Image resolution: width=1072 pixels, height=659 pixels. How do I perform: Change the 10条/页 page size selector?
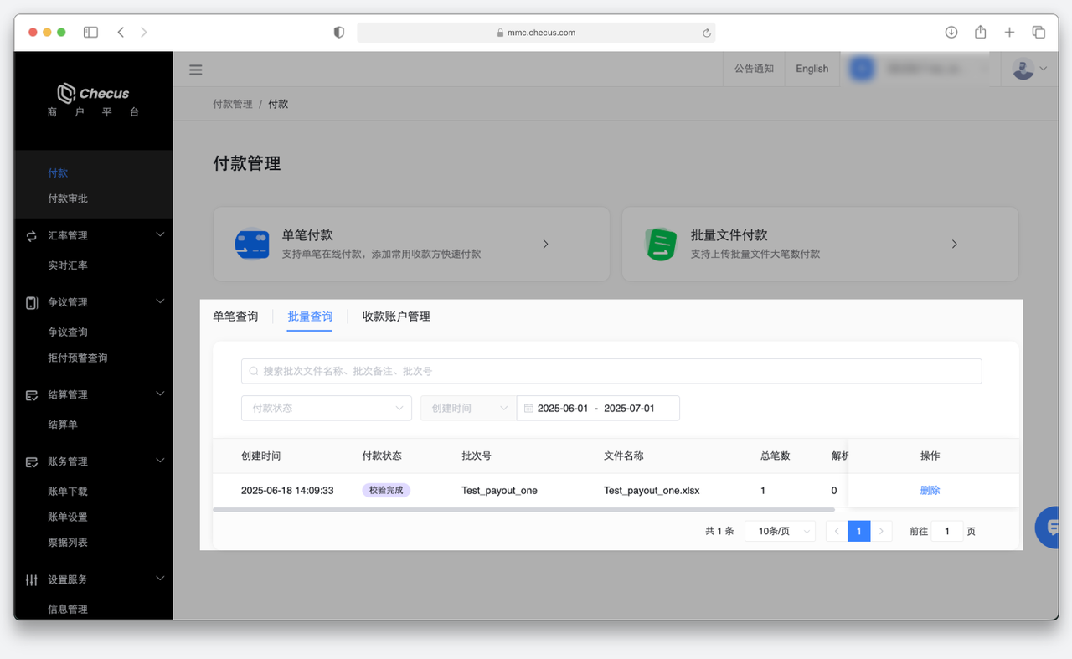[779, 531]
